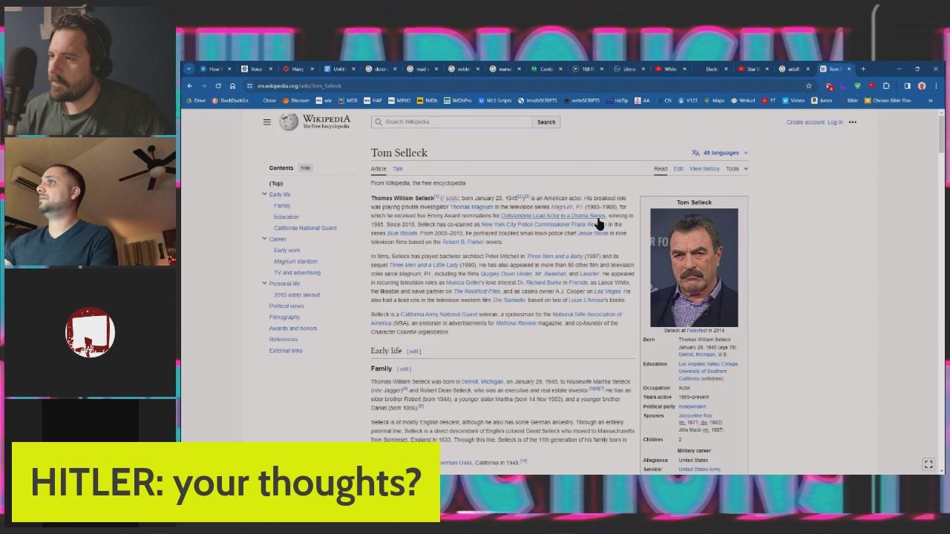This screenshot has height=534, width=950.
Task: Open Discover bookmark
Action: click(x=295, y=101)
